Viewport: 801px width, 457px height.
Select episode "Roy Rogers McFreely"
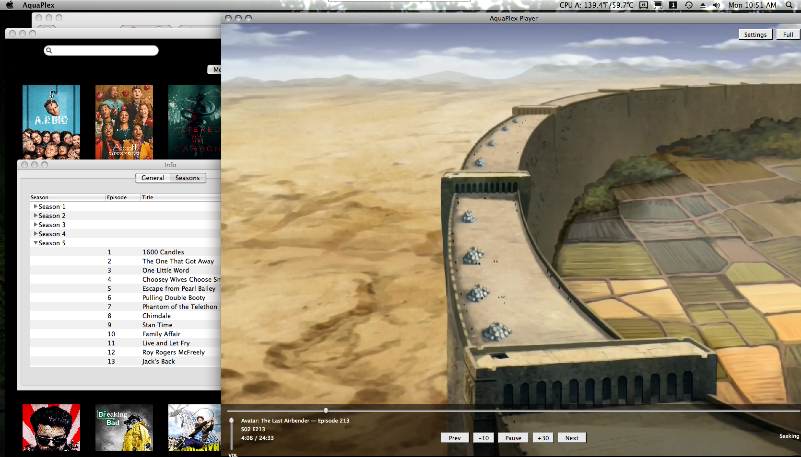pos(125,352)
